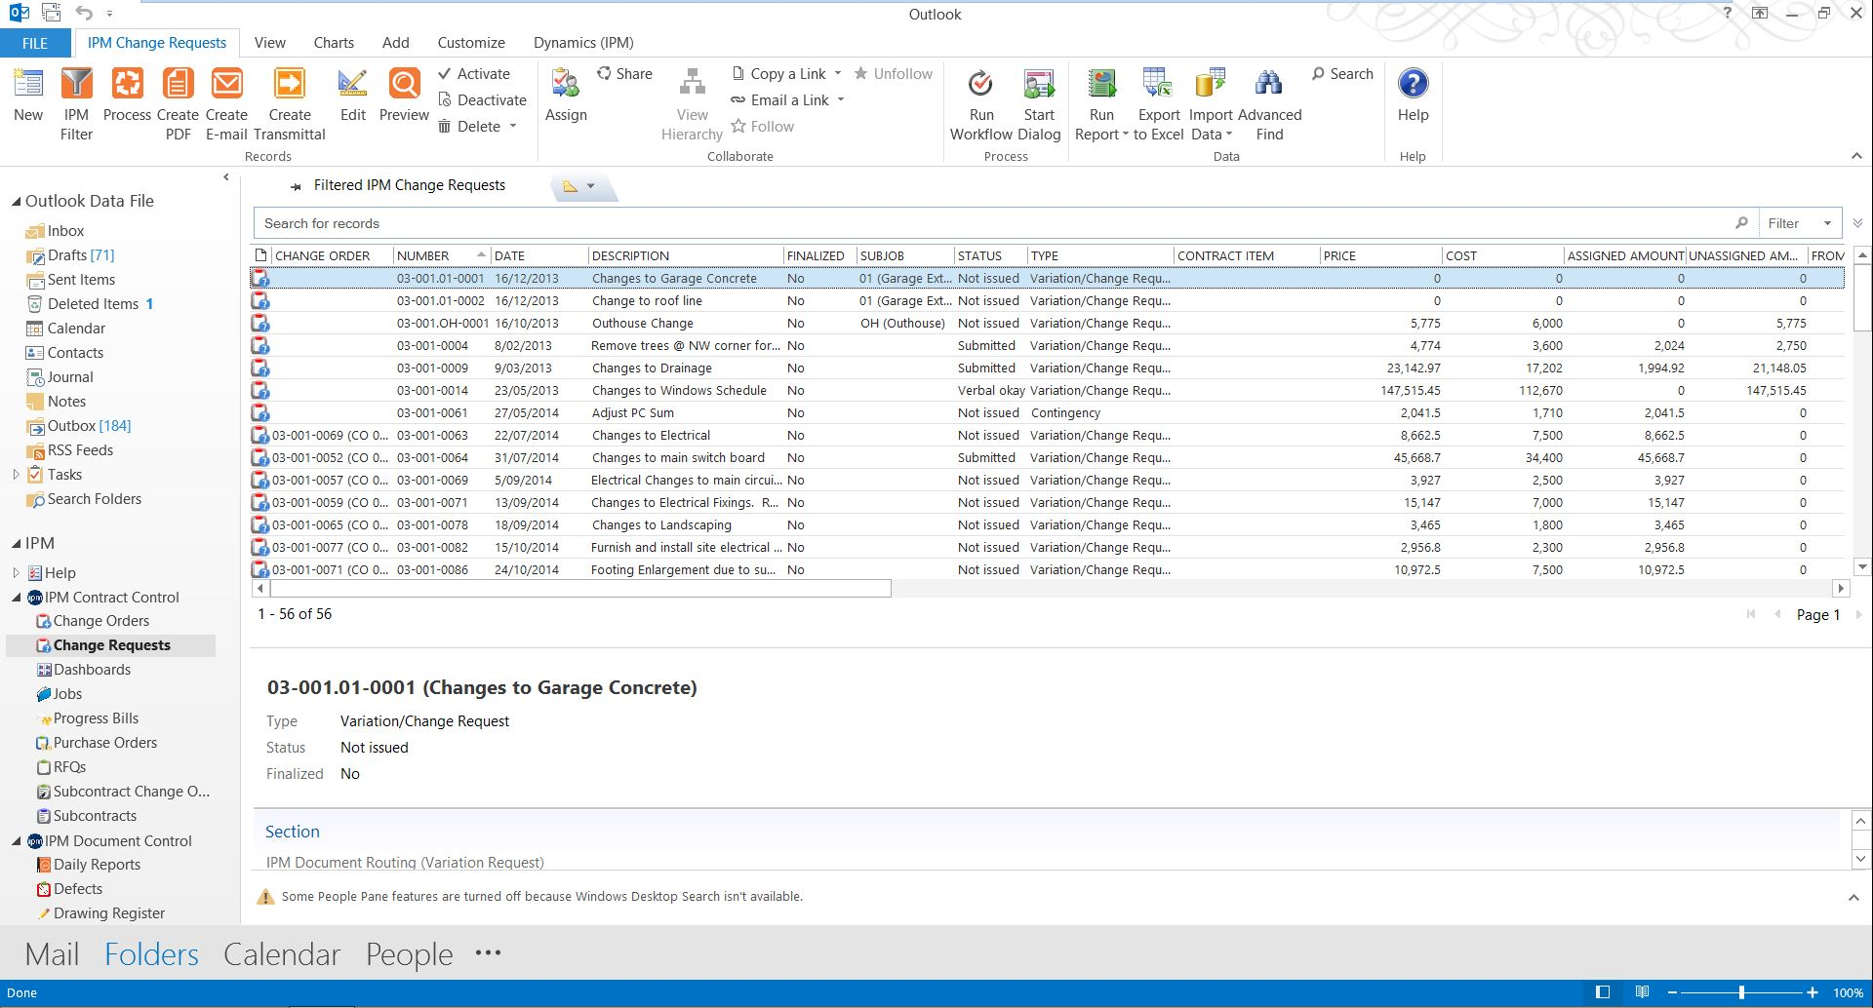This screenshot has width=1873, height=1008.
Task: Open the Dynamics (IPM) ribbon tab
Action: (582, 42)
